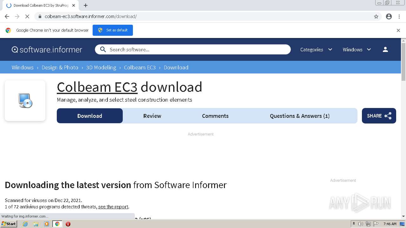406x228 pixels.
Task: Dismiss the default browser notification bar
Action: point(398,30)
